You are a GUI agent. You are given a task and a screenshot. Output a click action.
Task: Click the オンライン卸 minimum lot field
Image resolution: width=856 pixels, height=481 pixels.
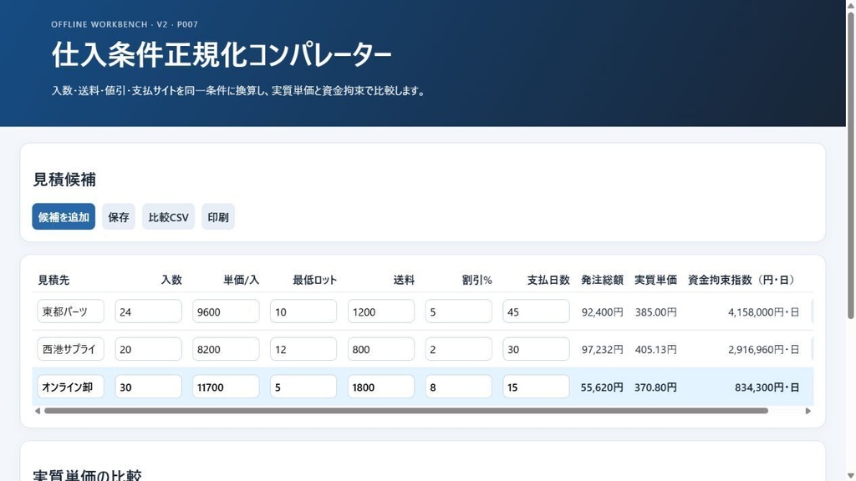point(303,387)
